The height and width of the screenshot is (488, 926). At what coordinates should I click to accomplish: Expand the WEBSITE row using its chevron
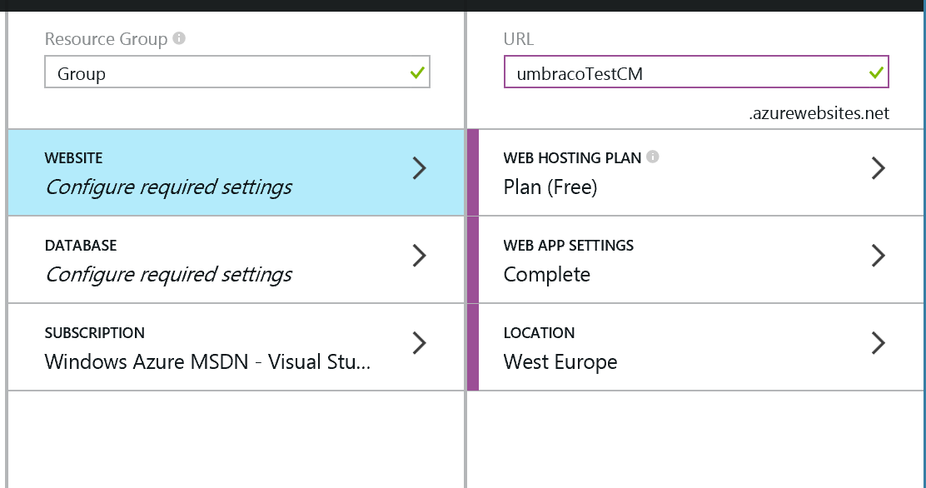(420, 168)
